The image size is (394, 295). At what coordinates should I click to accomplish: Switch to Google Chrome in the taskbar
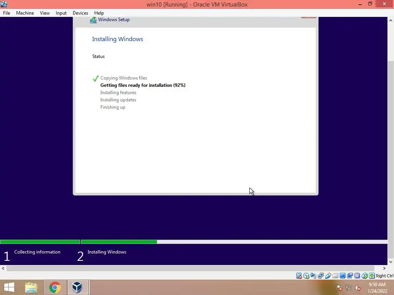point(55,287)
